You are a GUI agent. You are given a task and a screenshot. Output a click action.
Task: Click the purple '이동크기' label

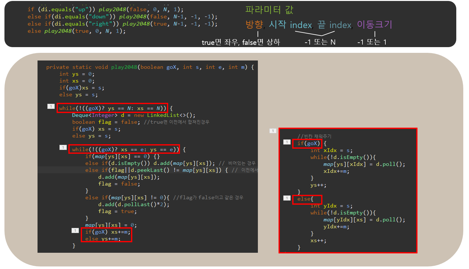pos(375,25)
